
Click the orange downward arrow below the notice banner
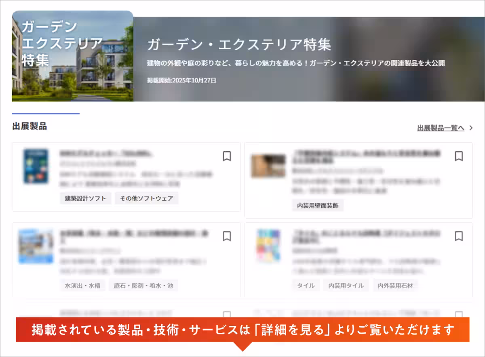coord(242,347)
